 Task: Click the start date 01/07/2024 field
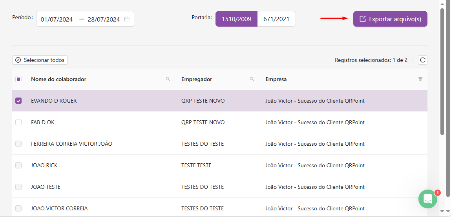(x=57, y=19)
